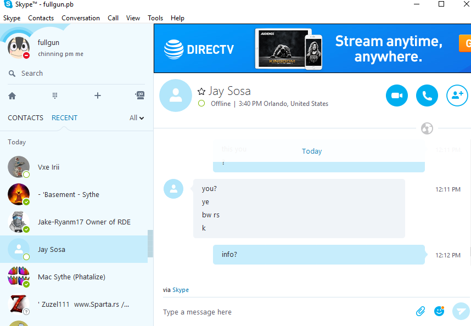
Task: Start a voice call with Jay Sosa
Action: (427, 95)
